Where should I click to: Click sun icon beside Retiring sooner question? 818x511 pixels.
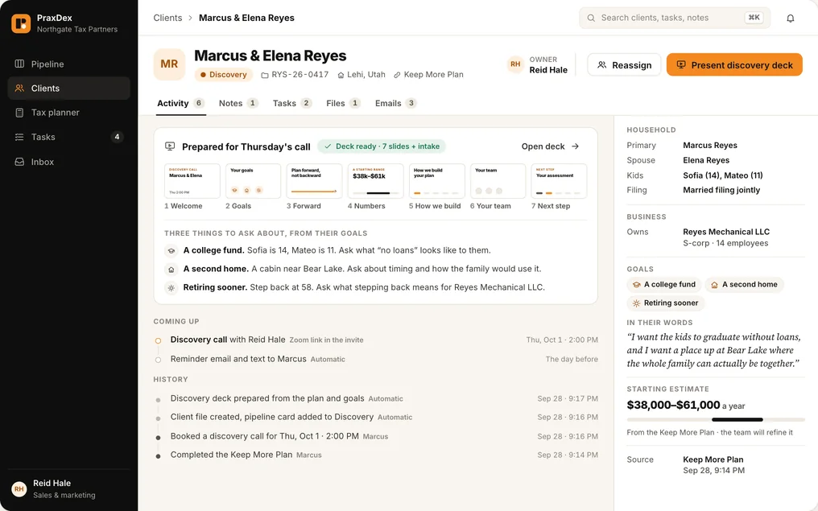[x=171, y=288]
